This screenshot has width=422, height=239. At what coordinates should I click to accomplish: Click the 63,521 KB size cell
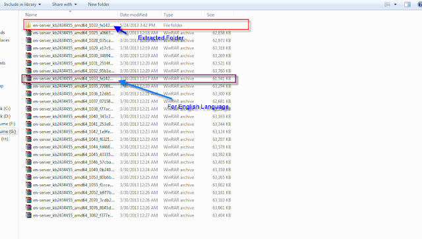(x=222, y=63)
